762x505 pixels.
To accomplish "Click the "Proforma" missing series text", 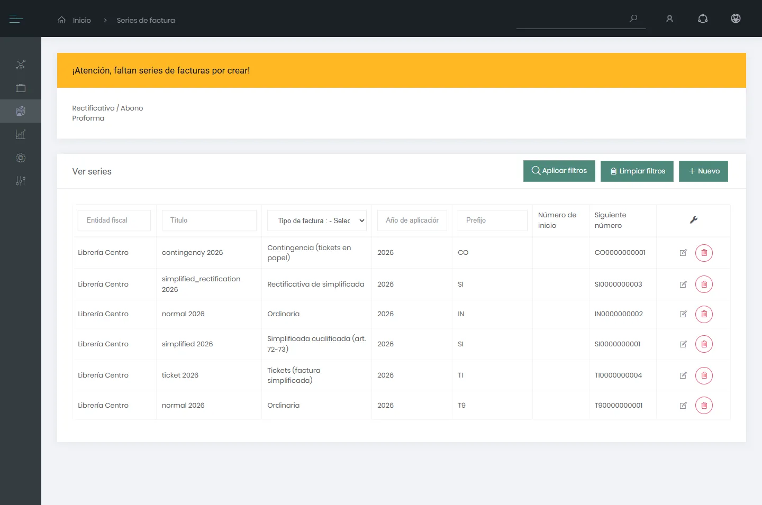I will click(x=88, y=118).
